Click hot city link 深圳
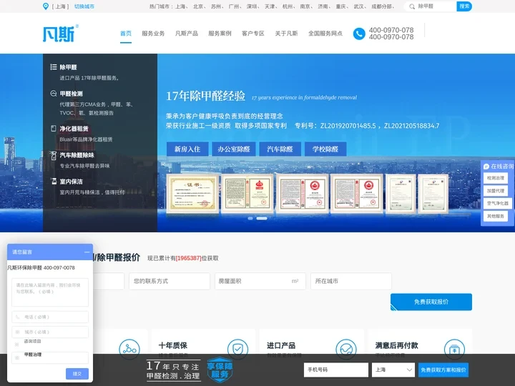The image size is (515, 386). (x=252, y=6)
